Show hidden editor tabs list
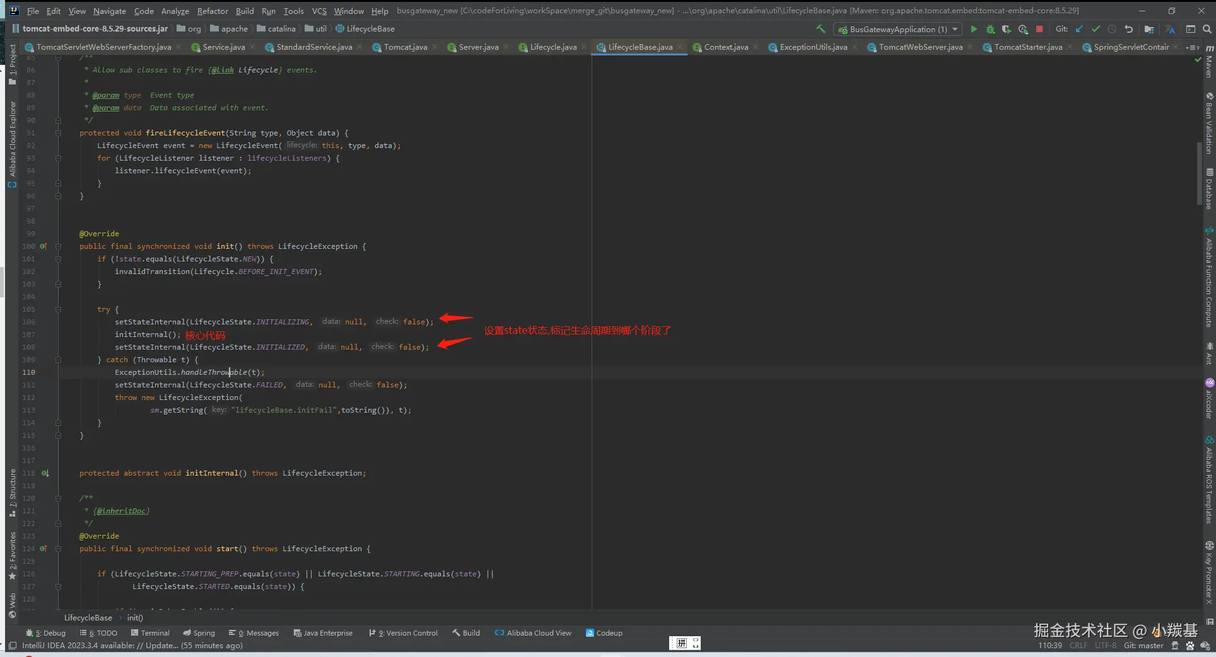This screenshot has width=1216, height=657. [1193, 47]
